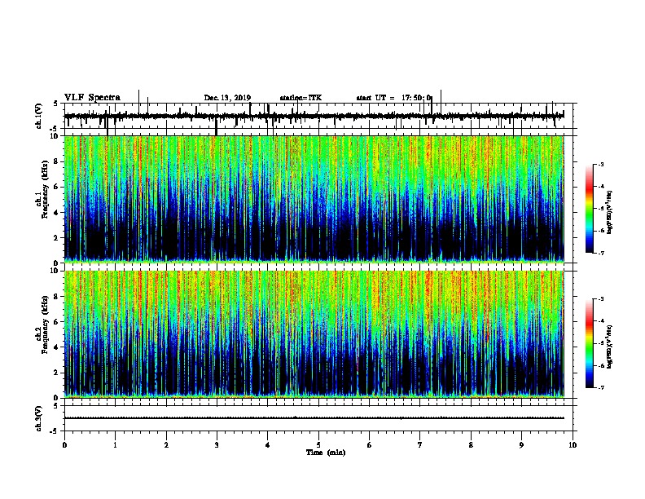Click the 'ch.1(V)' axis label
This screenshot has height=499, width=645.
39,116
